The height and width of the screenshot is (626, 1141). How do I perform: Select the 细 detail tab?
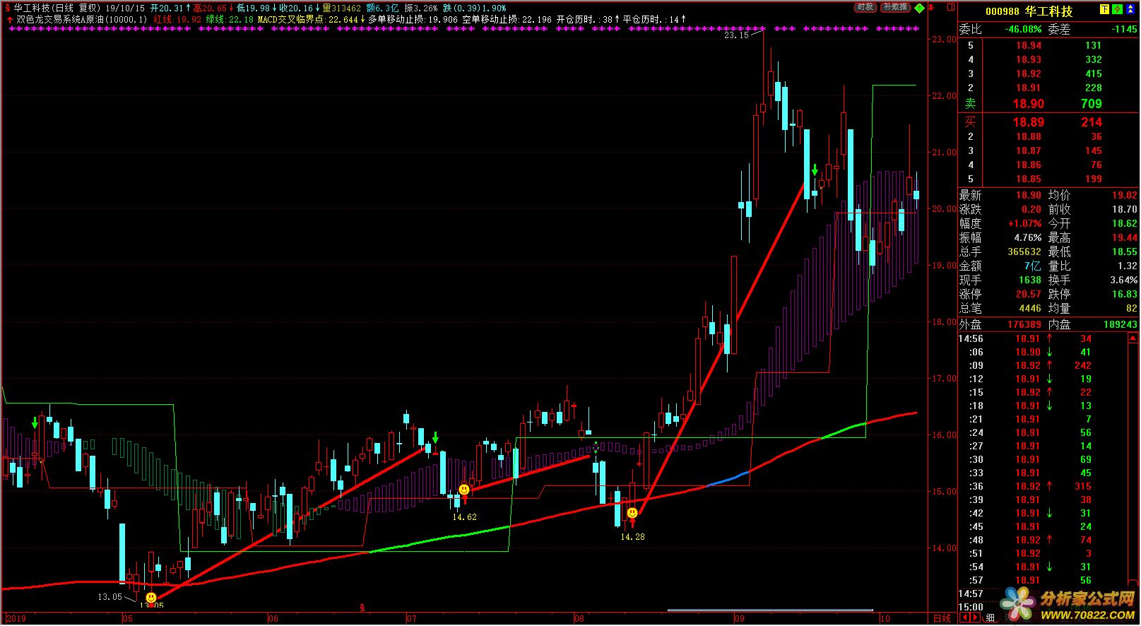tap(990, 618)
